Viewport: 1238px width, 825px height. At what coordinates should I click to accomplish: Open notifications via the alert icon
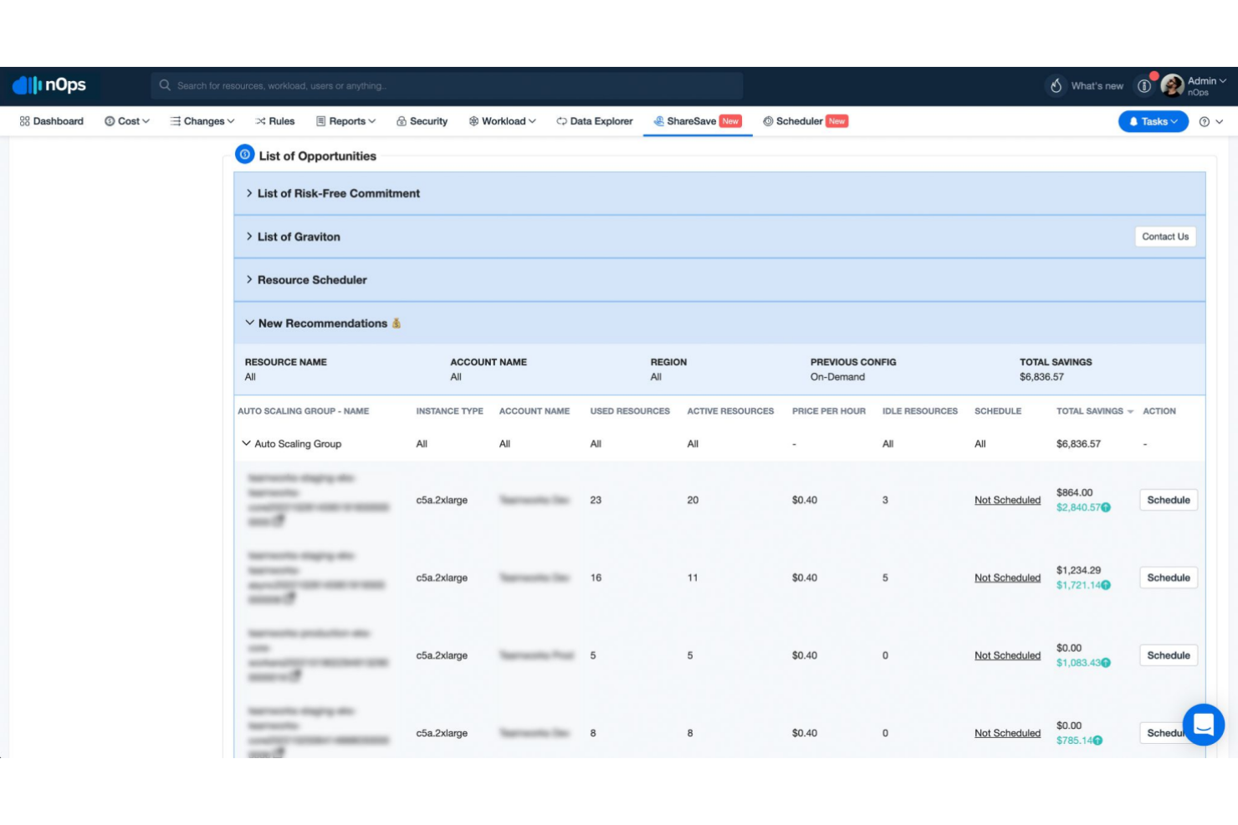point(1145,85)
